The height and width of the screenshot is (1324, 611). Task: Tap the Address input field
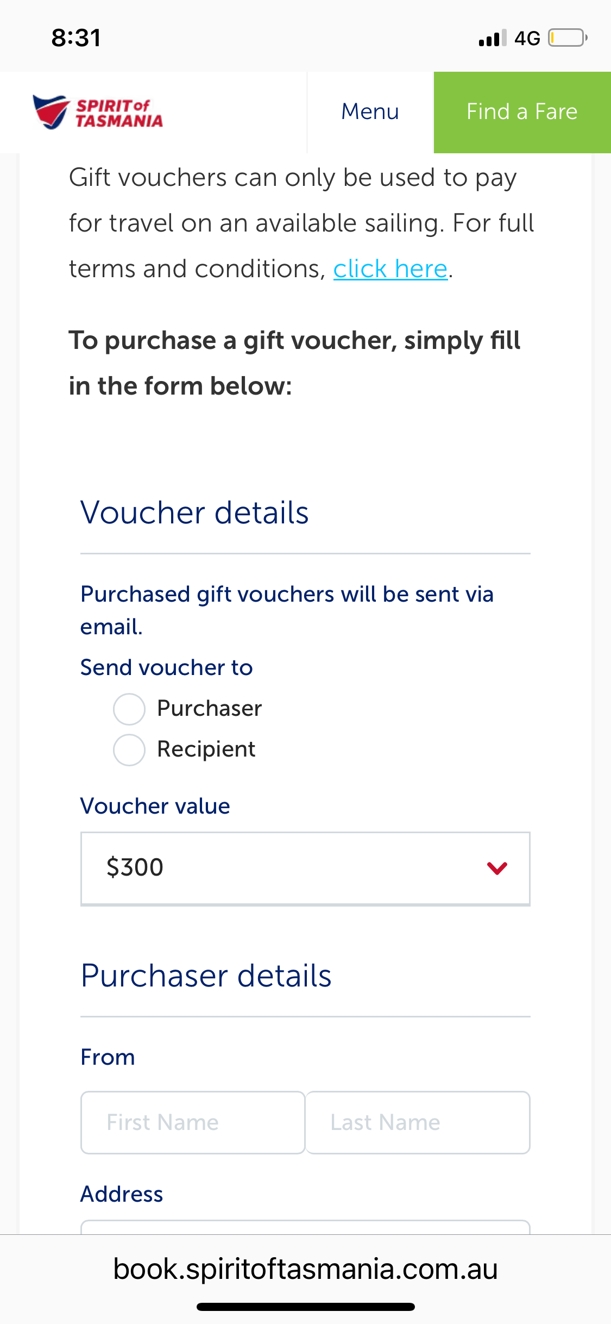[305, 1227]
